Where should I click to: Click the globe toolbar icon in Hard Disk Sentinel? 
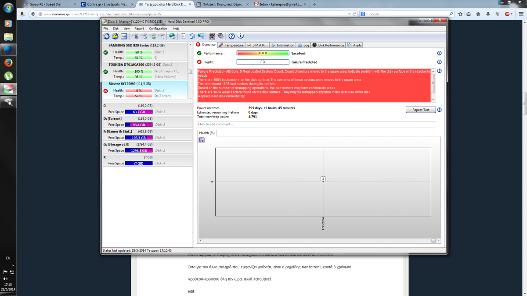[172, 36]
